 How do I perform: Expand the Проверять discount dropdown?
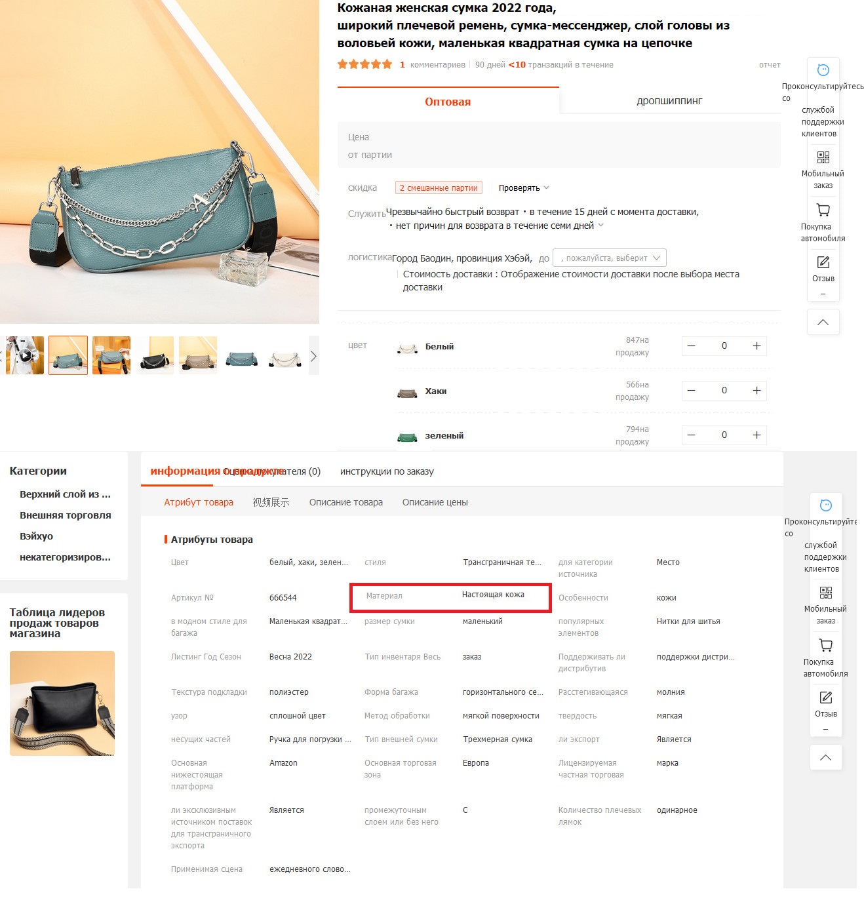click(x=524, y=188)
